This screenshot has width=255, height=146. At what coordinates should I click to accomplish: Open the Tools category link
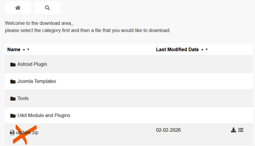23,99
